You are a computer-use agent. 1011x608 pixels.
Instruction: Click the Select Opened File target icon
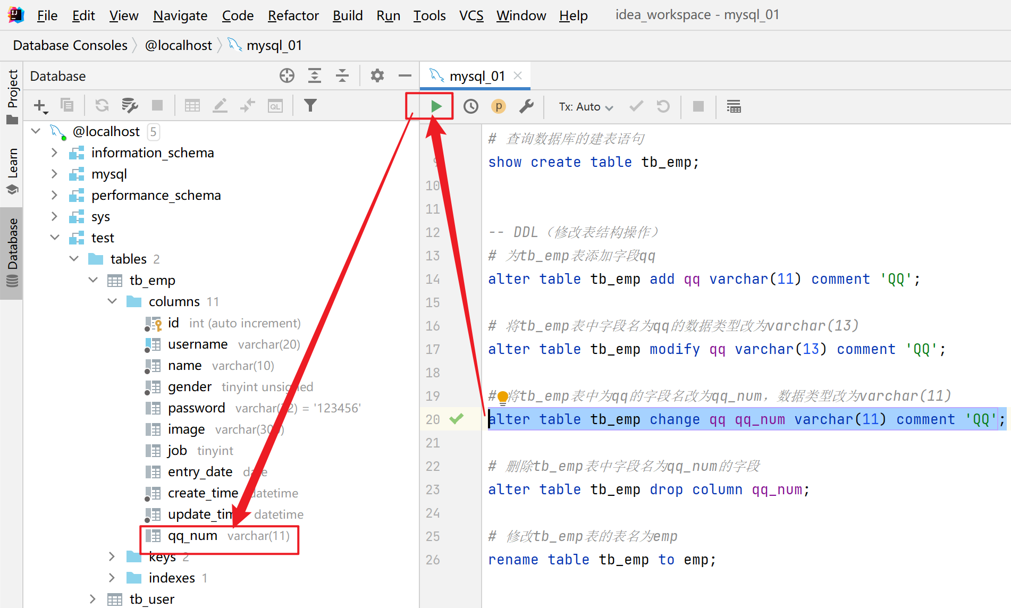point(287,75)
